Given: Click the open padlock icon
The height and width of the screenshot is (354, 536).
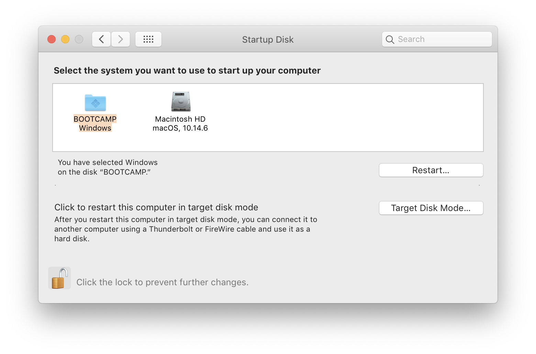Looking at the screenshot, I should (x=59, y=278).
